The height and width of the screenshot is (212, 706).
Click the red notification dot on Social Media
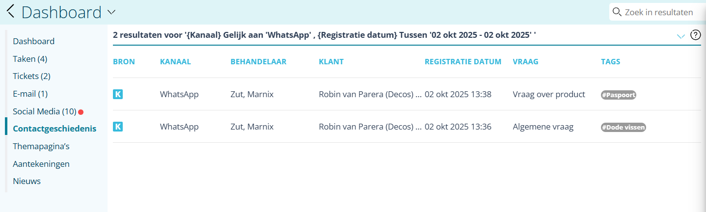[x=81, y=112]
